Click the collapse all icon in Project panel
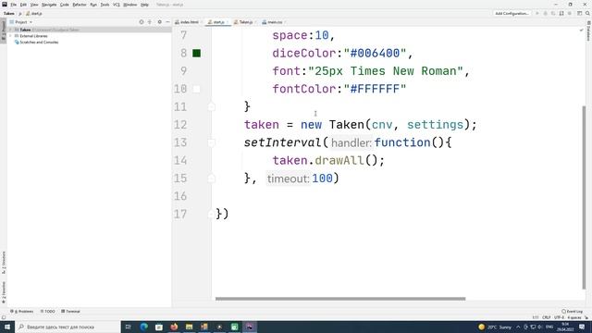 click(x=150, y=22)
